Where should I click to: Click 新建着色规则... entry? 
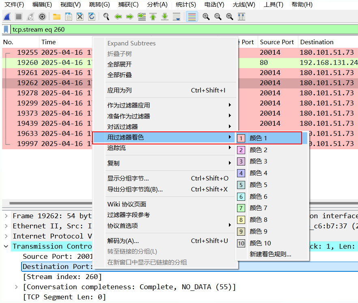coord(271,254)
